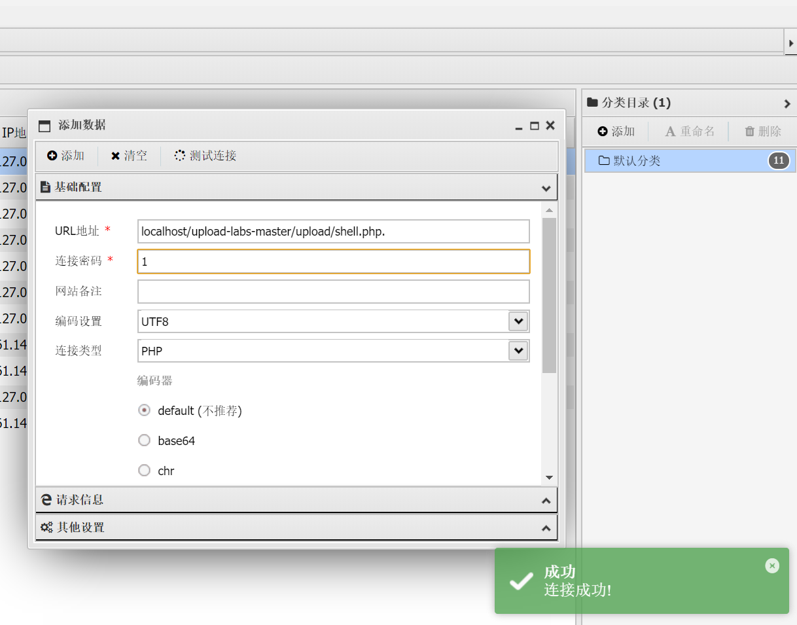797x625 pixels.
Task: Click 测试连接 to test the connection
Action: [x=205, y=156]
